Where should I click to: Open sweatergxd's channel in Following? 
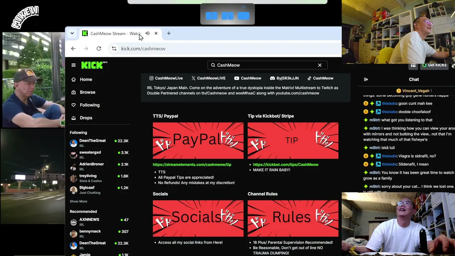click(100, 155)
